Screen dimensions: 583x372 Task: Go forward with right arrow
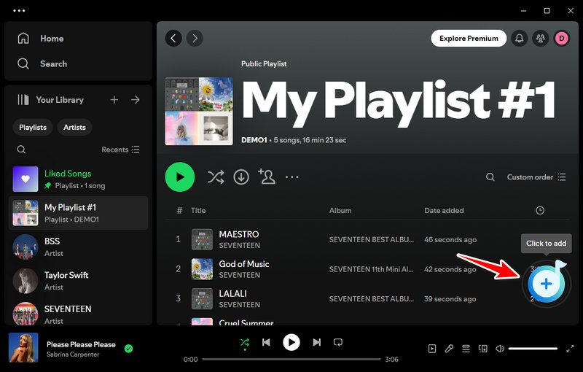(x=195, y=38)
